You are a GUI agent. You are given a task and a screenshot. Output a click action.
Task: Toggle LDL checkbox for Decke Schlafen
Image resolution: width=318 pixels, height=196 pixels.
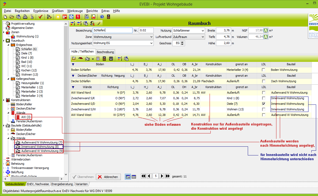[263, 81]
